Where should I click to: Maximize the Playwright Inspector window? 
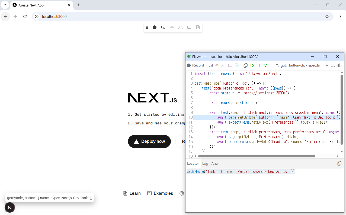[325, 57]
